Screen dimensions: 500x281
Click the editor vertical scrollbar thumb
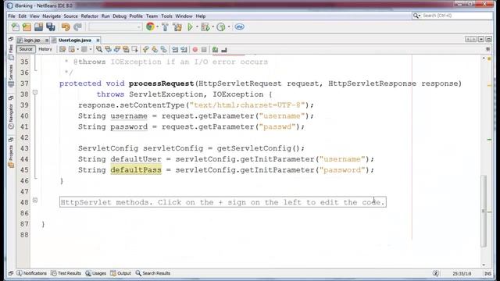click(x=484, y=211)
